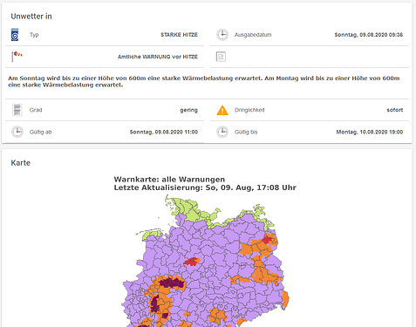
Task: Click the Warnkarte alle Warnungen title
Action: tap(169, 180)
